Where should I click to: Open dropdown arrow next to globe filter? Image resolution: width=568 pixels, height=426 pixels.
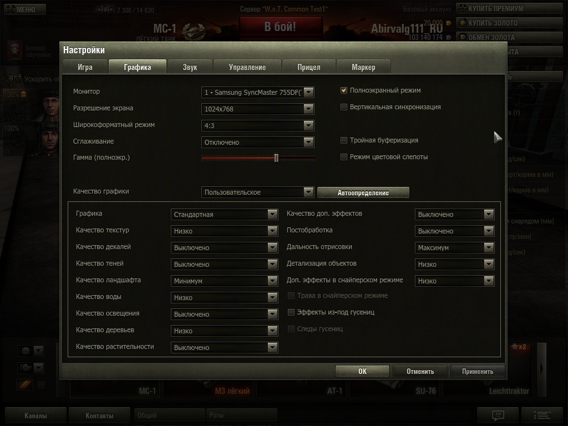tap(39, 351)
